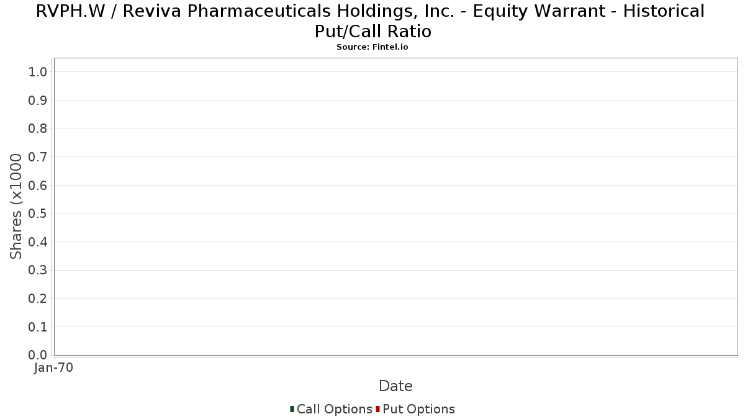Select the 0.3 y-axis tick label
The height and width of the screenshot is (419, 745).
point(38,271)
